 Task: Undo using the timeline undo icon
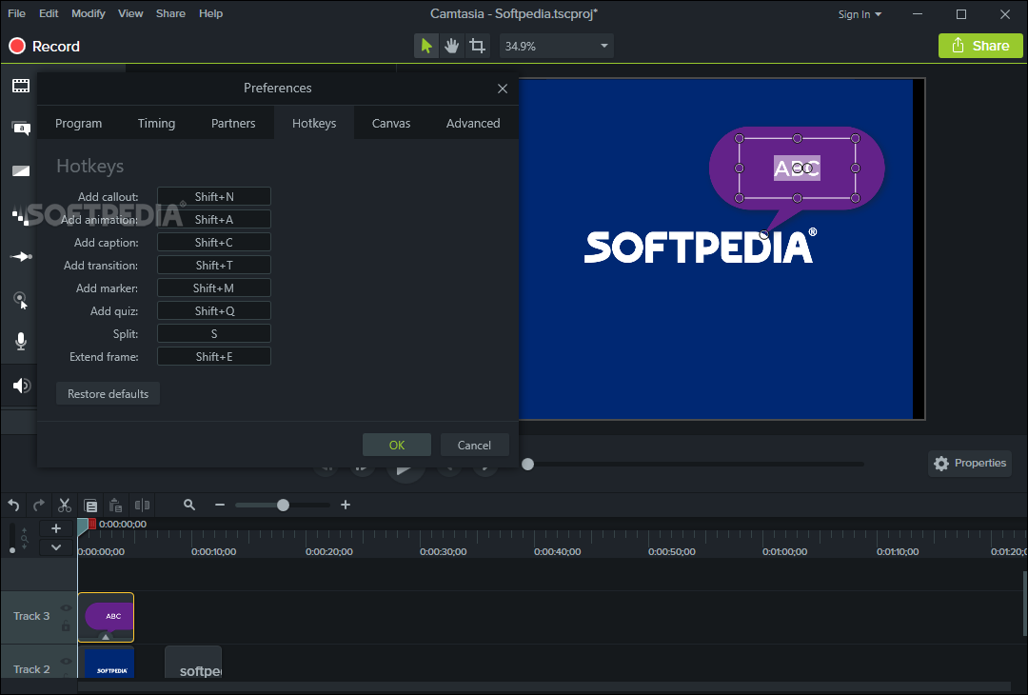13,505
